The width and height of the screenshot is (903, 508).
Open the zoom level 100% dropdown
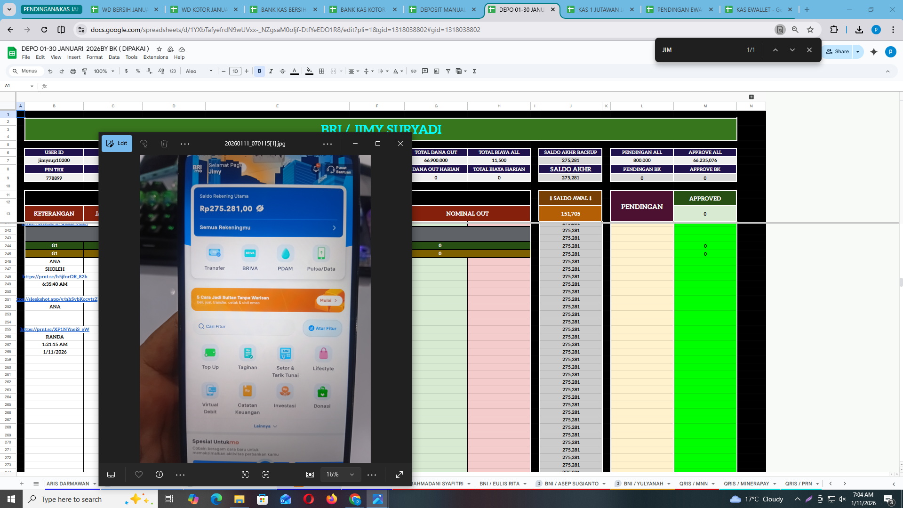104,71
